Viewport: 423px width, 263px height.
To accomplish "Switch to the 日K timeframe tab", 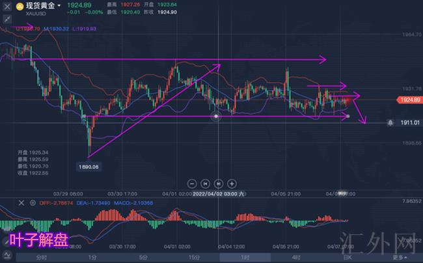I will coord(346,257).
